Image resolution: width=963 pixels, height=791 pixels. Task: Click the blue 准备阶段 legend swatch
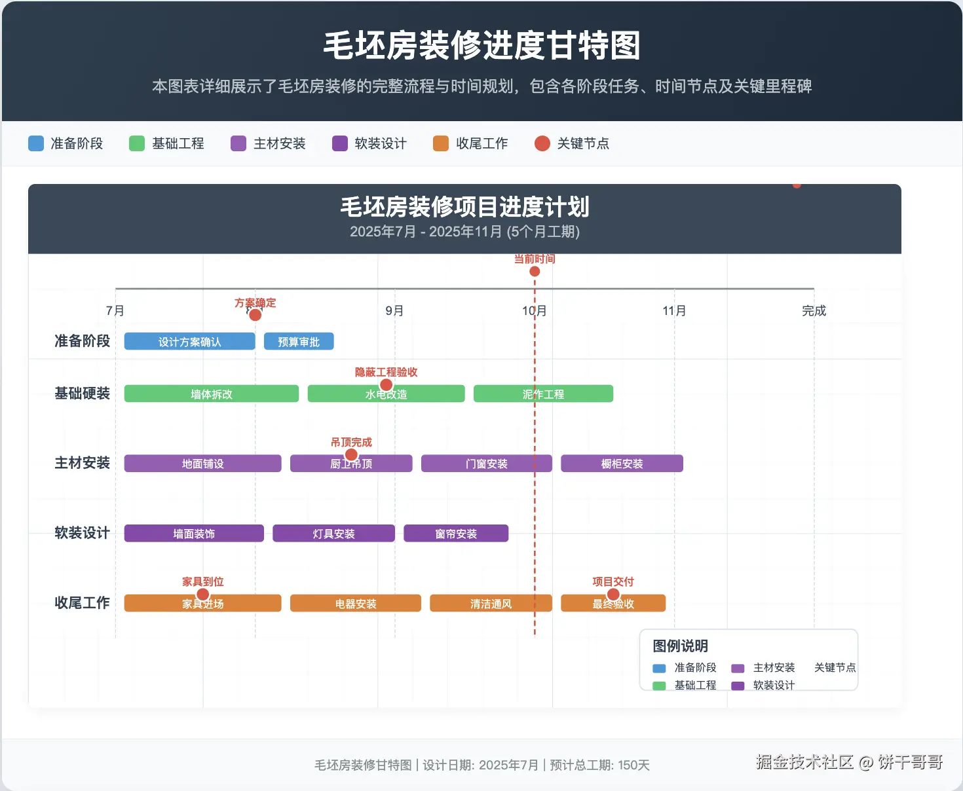coord(36,143)
